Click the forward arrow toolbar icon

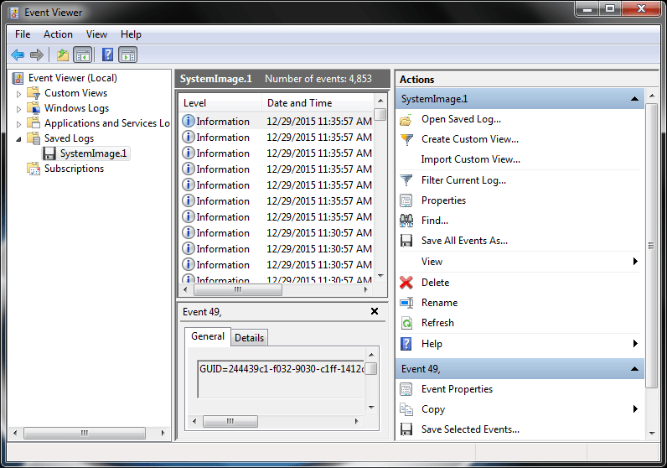(x=37, y=55)
